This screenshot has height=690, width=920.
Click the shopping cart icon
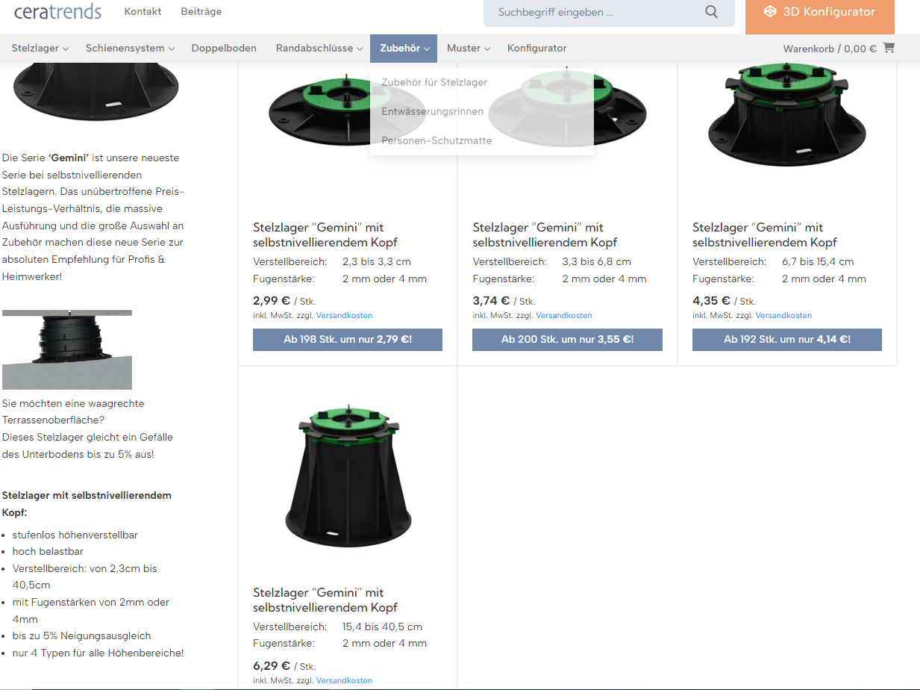[x=889, y=48]
